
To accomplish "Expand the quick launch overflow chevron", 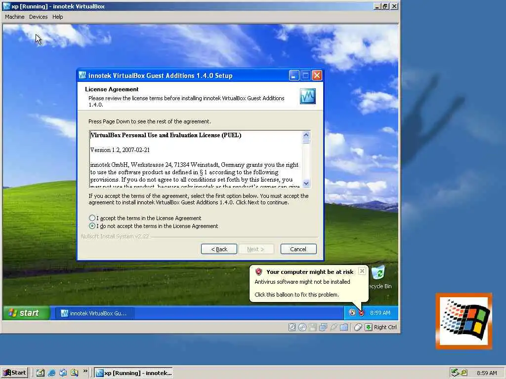I will pyautogui.click(x=85, y=371).
